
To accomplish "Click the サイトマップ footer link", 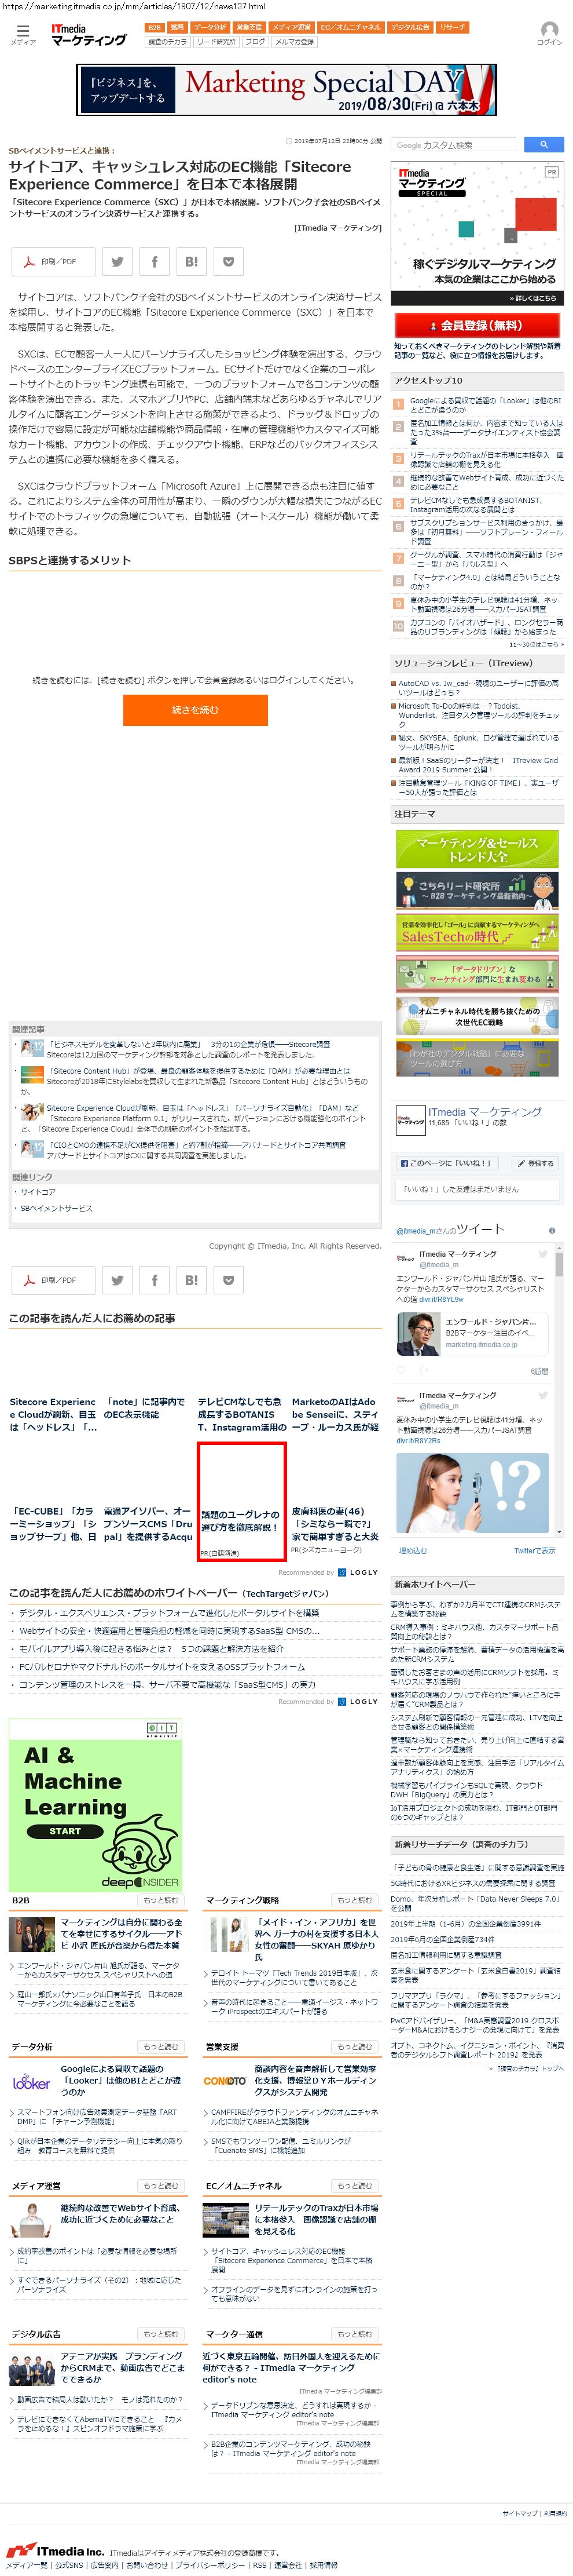I will tap(519, 2513).
